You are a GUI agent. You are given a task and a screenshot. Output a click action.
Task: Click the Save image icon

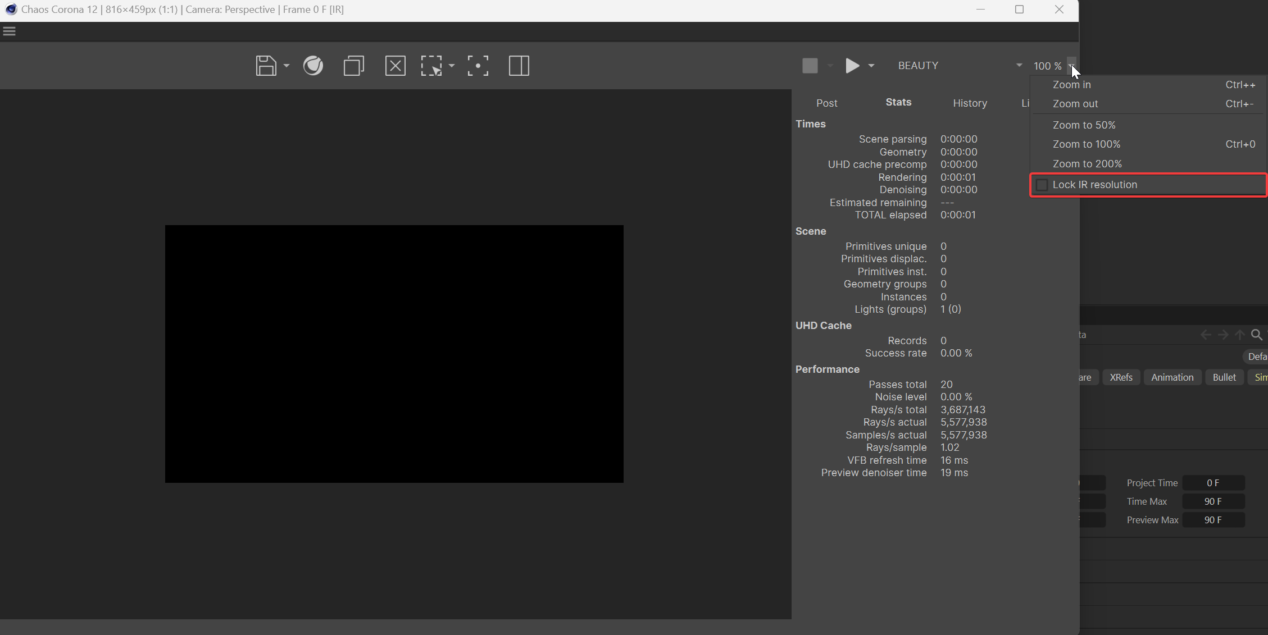266,66
